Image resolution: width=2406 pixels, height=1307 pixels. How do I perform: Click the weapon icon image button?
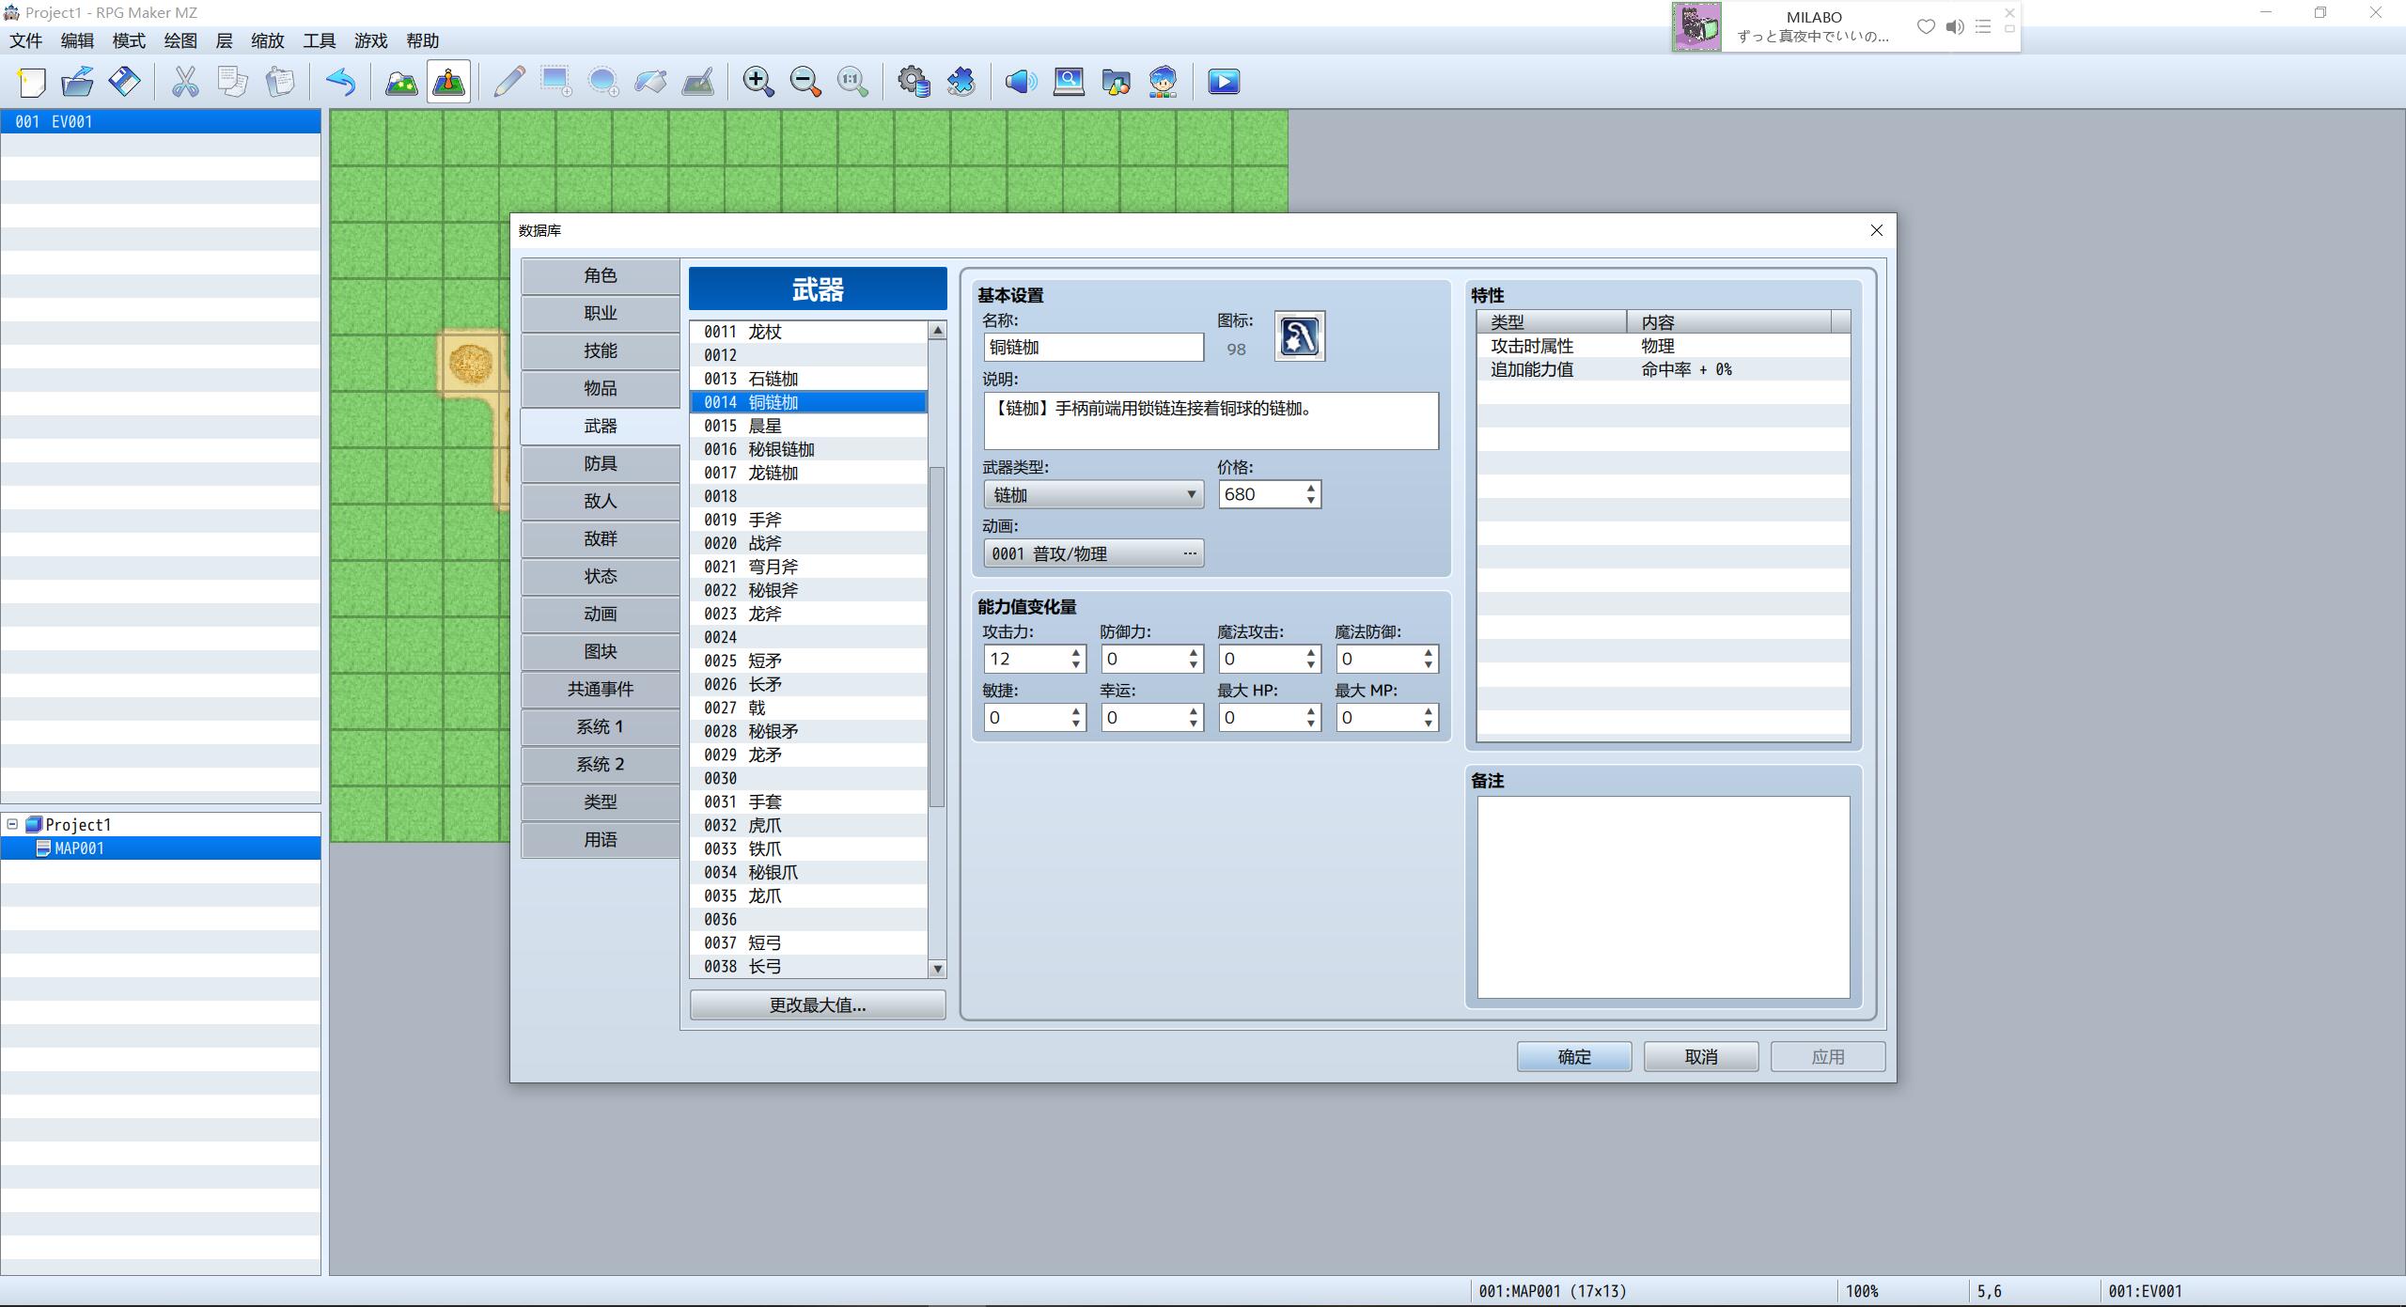point(1300,336)
